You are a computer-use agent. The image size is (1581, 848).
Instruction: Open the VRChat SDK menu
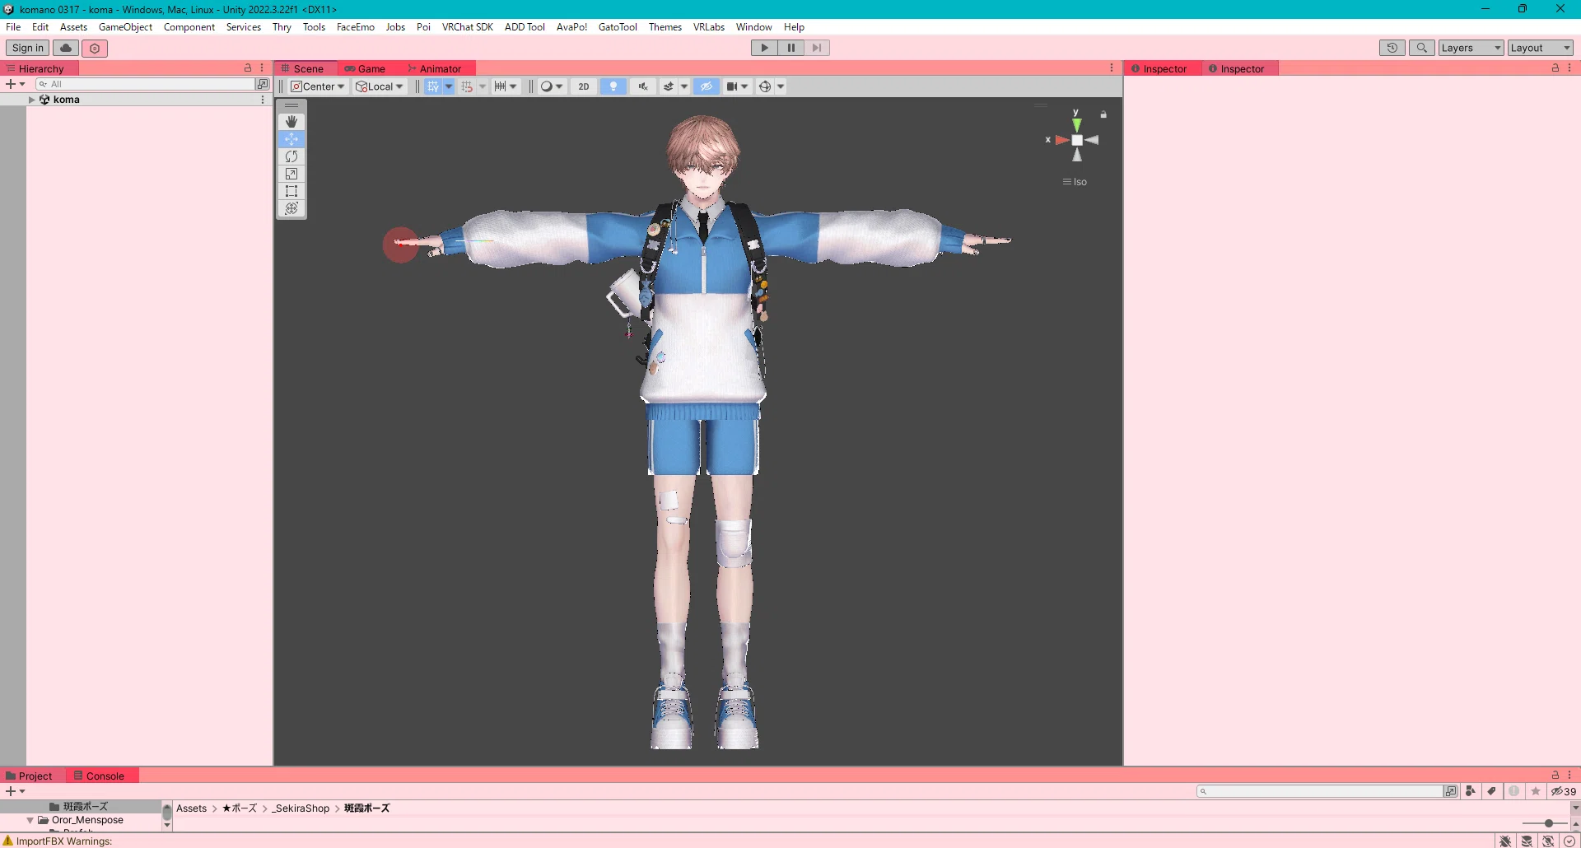click(468, 27)
